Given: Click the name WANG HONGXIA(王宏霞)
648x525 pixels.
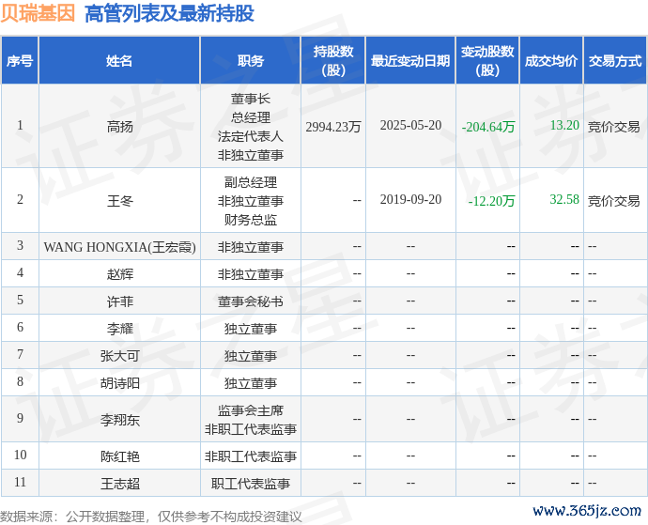Looking at the screenshot, I should click(120, 247).
